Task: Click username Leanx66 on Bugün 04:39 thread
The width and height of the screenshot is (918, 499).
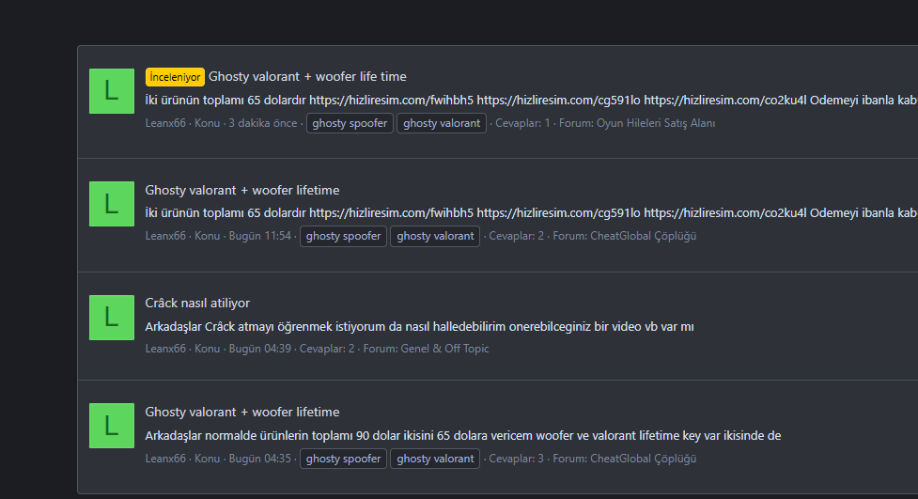Action: [x=165, y=349]
